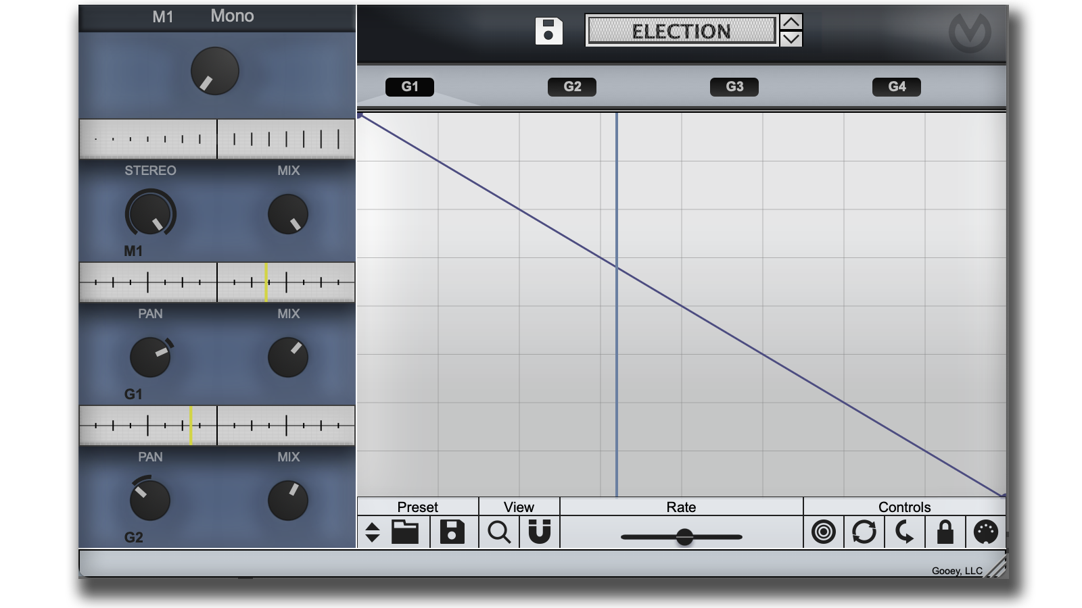This screenshot has width=1082, height=608.
Task: Click the MIDI connector icon
Action: pos(986,532)
